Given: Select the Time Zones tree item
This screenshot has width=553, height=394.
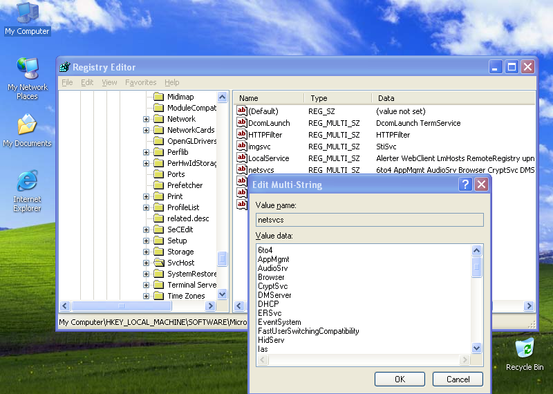Looking at the screenshot, I should pyautogui.click(x=186, y=296).
